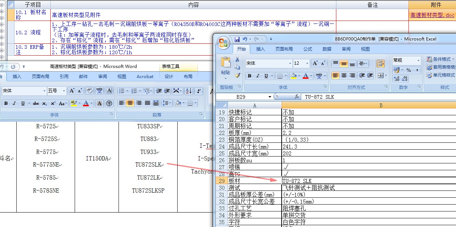Click Excel 粘贴 paste button

[225, 67]
